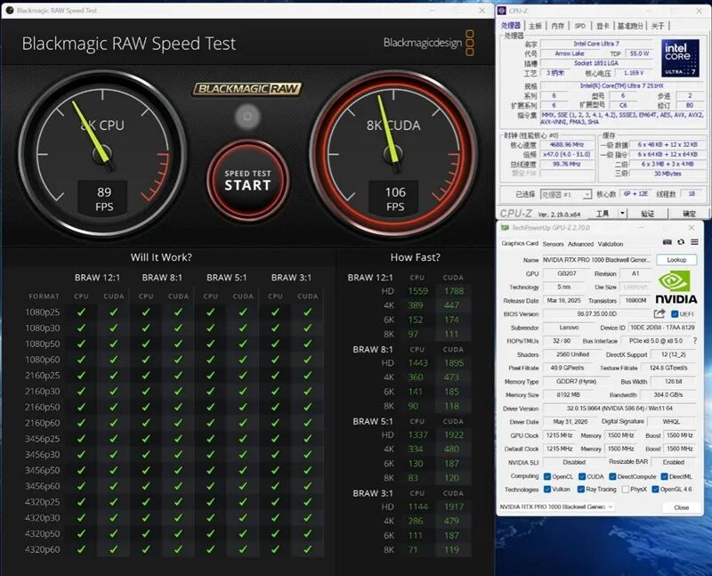This screenshot has width=712, height=576.
Task: Click the 验证 button in CPU-Z
Action: tap(648, 214)
